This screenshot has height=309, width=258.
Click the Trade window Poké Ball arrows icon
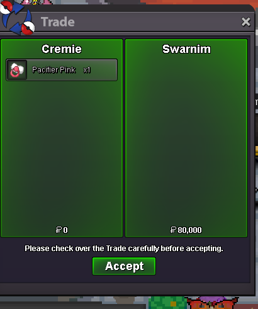click(x=17, y=18)
